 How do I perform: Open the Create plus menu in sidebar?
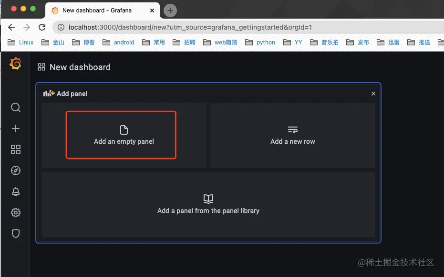[16, 128]
